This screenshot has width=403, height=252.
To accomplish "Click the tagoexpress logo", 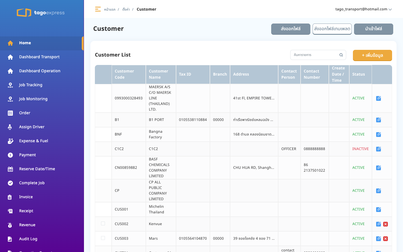I will click(41, 13).
